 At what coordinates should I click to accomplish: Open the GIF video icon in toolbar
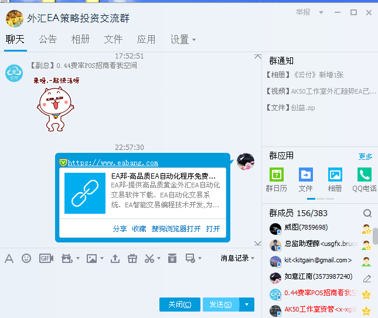click(x=46, y=258)
